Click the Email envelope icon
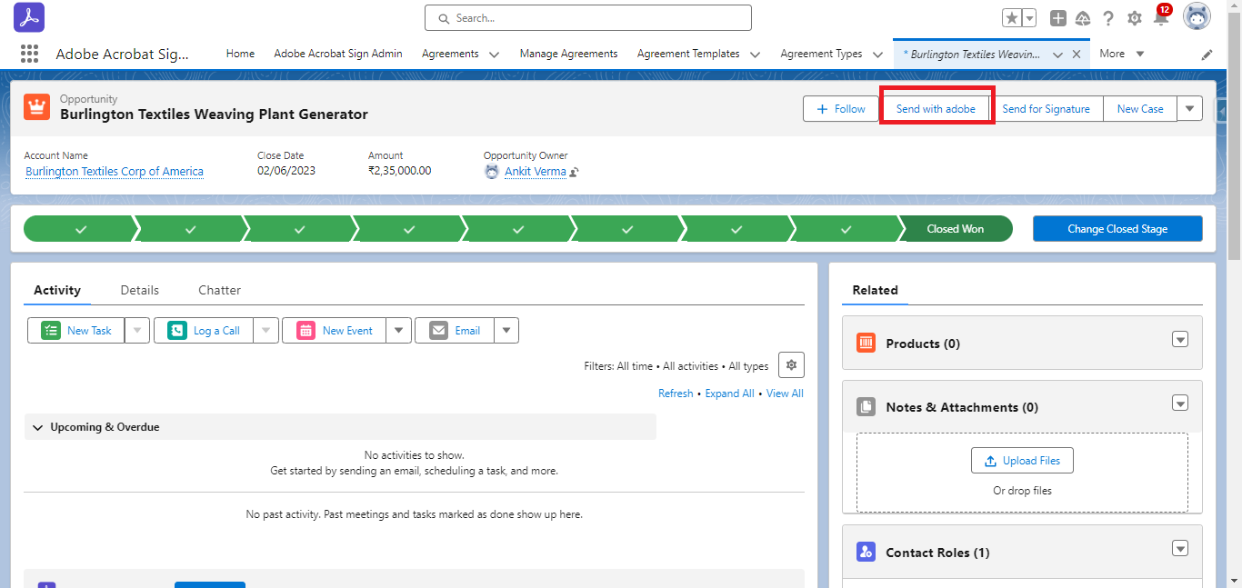The image size is (1242, 588). click(x=438, y=331)
